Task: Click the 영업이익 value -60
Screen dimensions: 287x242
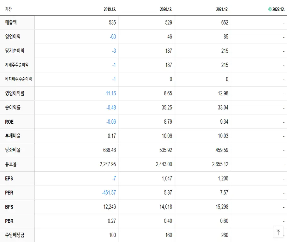Action: click(113, 37)
